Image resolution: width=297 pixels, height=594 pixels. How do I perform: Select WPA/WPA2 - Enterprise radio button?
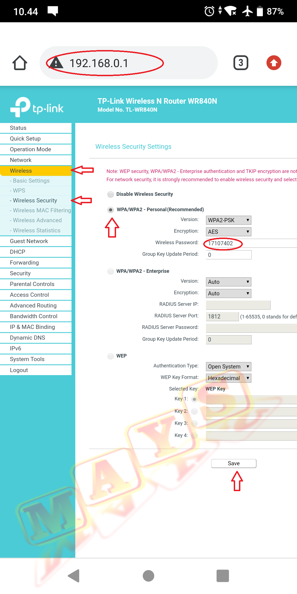pyautogui.click(x=111, y=271)
